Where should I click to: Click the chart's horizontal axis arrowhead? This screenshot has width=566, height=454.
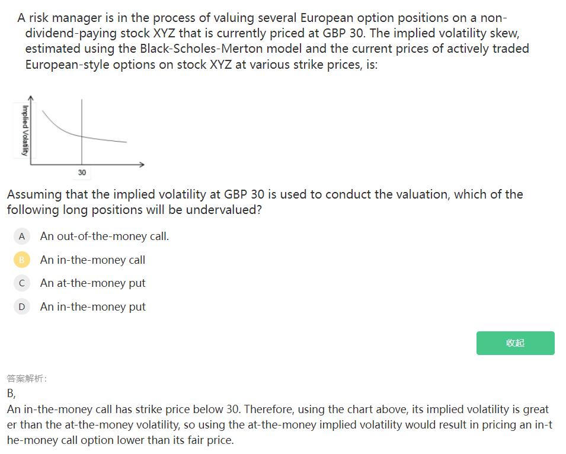(x=142, y=164)
